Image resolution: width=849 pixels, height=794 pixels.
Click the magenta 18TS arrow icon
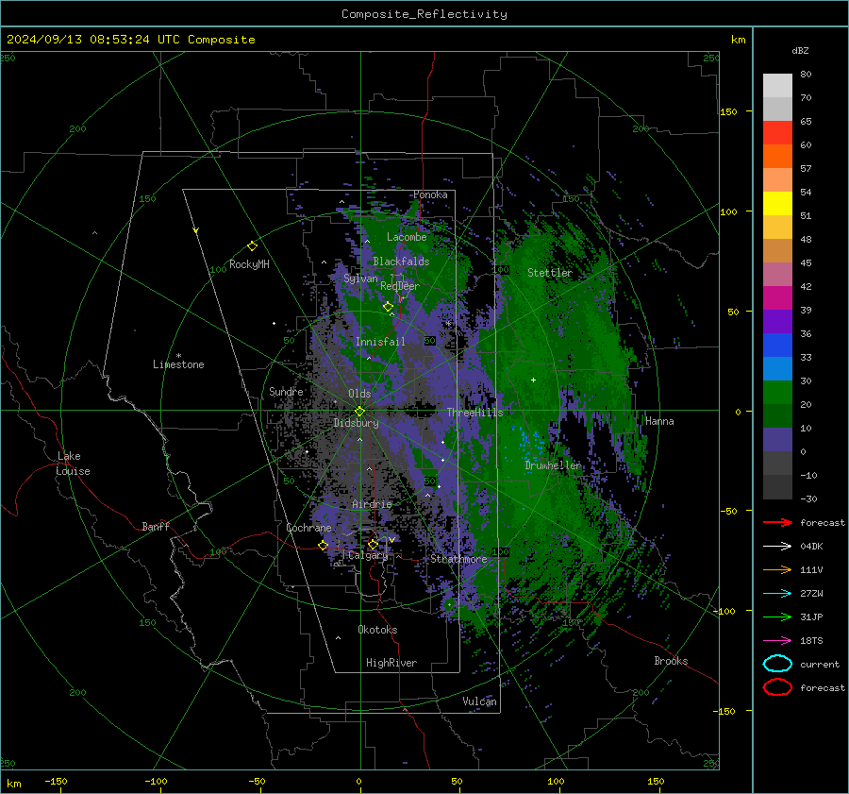tap(777, 641)
